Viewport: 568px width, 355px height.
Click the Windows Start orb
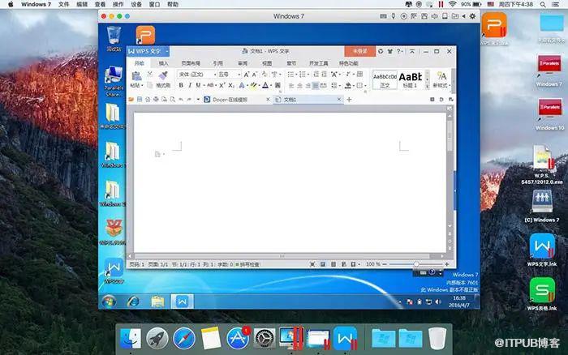point(108,302)
